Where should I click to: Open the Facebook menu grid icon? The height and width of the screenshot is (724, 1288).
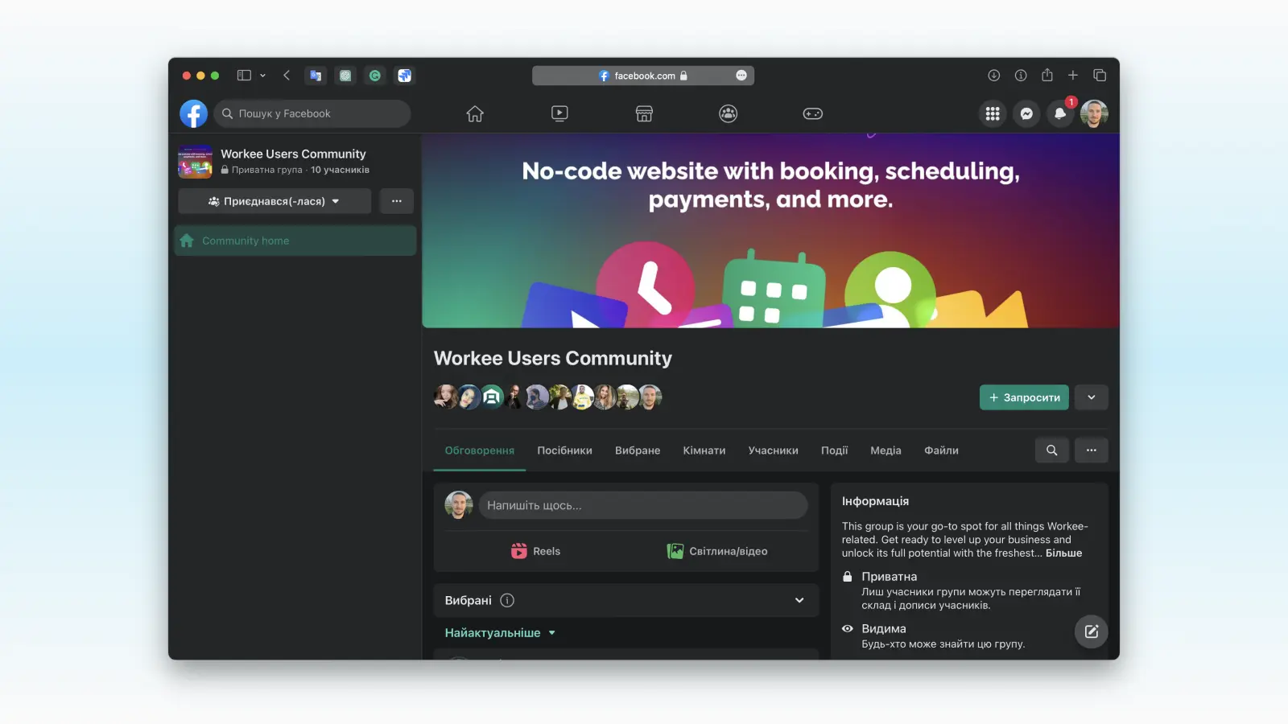(993, 113)
